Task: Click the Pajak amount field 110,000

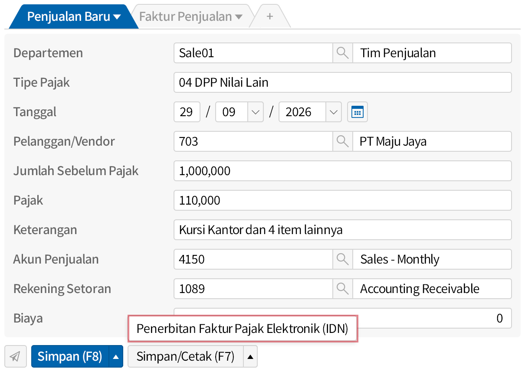Action: 343,200
